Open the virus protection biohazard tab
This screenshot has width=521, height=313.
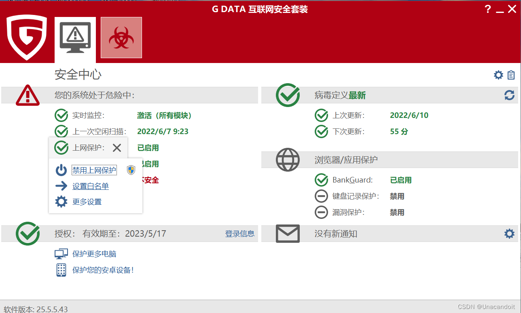point(121,38)
